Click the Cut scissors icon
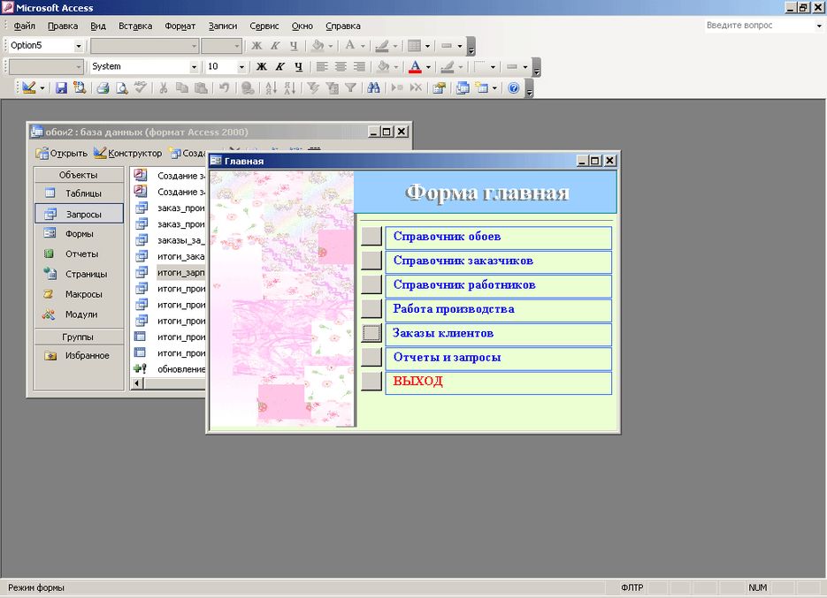This screenshot has width=827, height=598. point(164,88)
